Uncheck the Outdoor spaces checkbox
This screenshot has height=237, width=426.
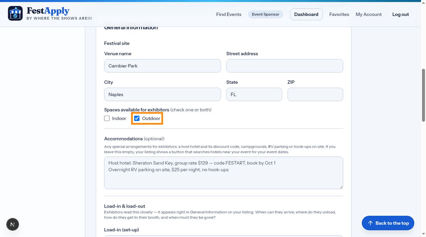(x=137, y=118)
